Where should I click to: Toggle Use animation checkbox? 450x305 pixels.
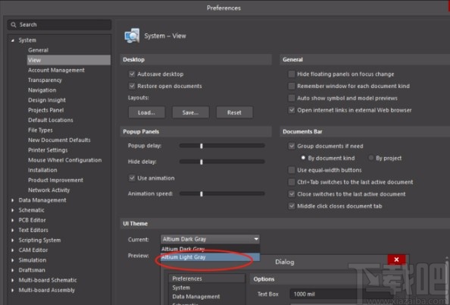(132, 178)
